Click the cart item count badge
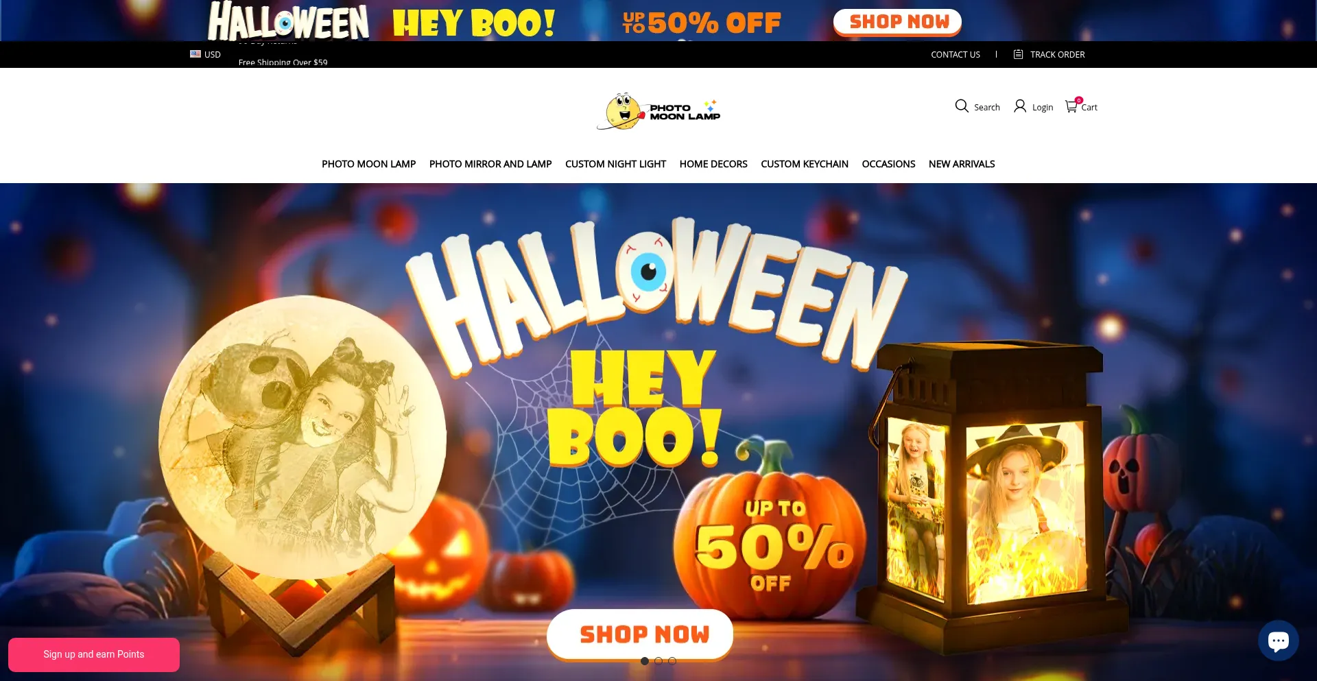The image size is (1317, 681). click(1079, 100)
